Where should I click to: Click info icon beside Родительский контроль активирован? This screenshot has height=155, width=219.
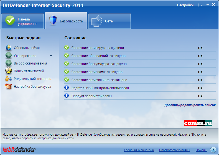67,88
